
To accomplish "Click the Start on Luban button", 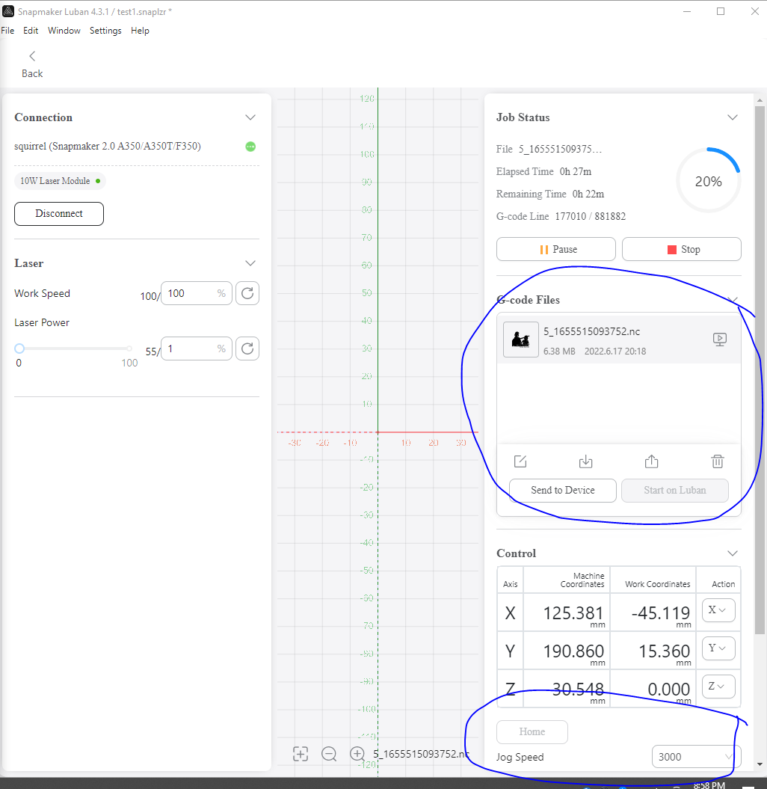I will (675, 490).
